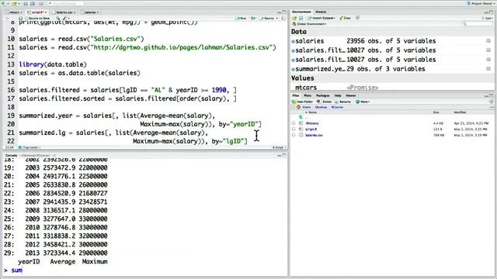
Task: Check the box next to script.R
Action: pos(294,129)
